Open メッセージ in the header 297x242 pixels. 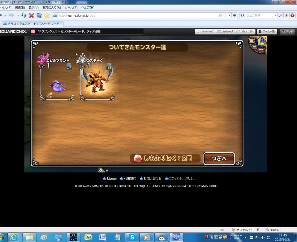(x=225, y=32)
